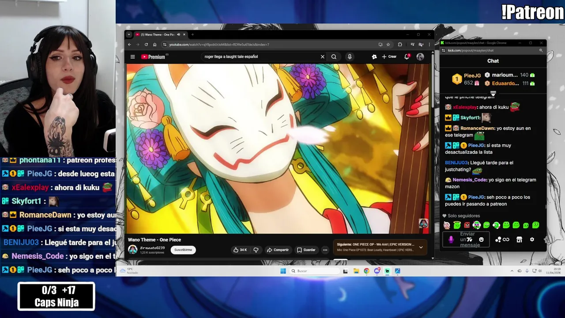Viewport: 565px width, 318px height.
Task: Click Nemesis_Code username in Kick chat
Action: coord(469,180)
